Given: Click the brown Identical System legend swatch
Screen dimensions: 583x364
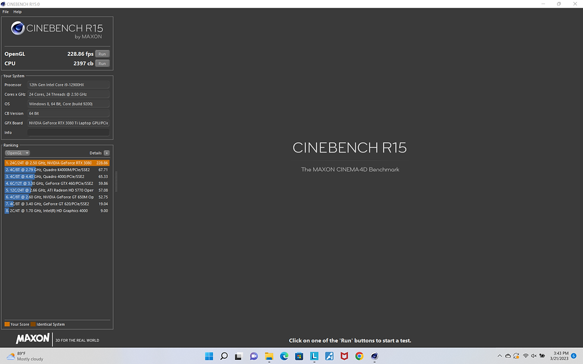Looking at the screenshot, I should [x=33, y=324].
